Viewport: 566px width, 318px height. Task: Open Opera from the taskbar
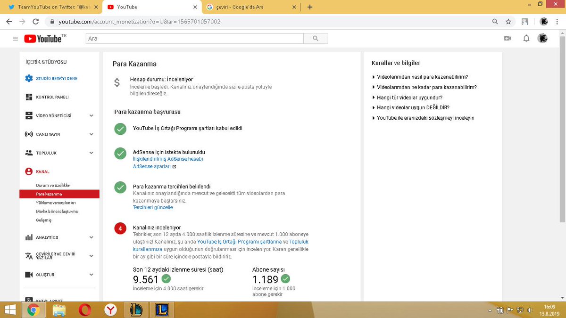85,310
